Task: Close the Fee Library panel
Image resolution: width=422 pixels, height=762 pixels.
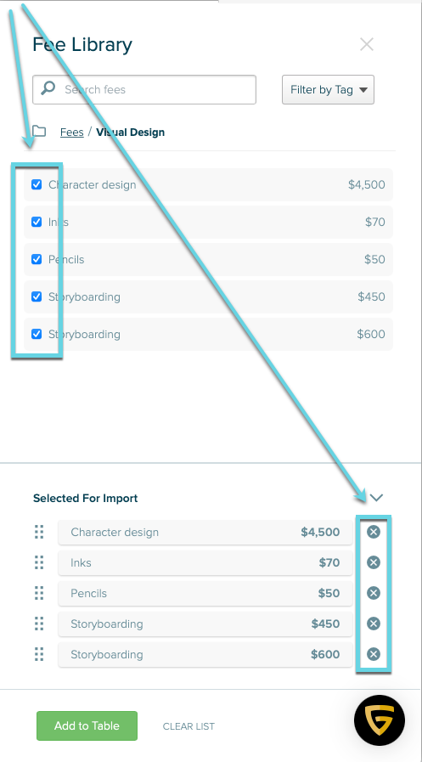Action: (367, 45)
